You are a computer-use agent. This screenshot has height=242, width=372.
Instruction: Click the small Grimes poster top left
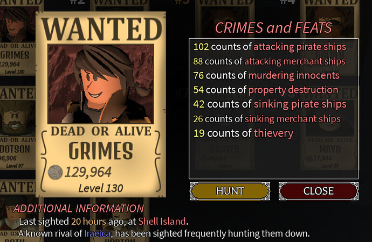18,38
